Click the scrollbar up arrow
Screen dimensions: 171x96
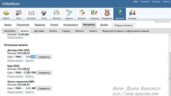[x=170, y=35]
